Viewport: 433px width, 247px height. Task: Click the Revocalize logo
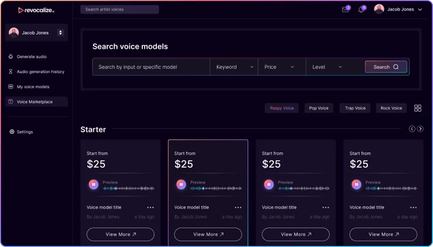[x=36, y=10]
